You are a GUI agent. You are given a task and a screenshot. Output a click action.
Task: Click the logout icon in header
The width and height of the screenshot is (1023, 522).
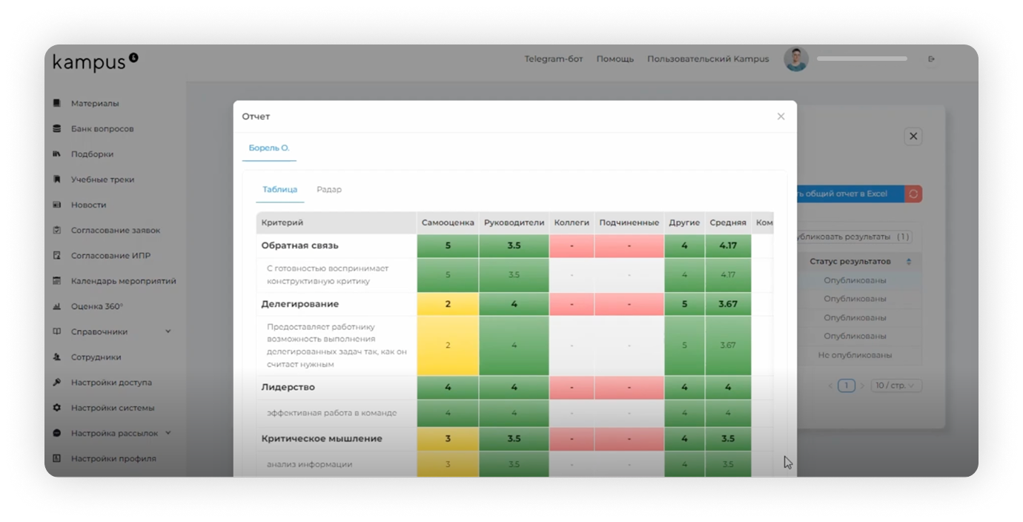[932, 59]
